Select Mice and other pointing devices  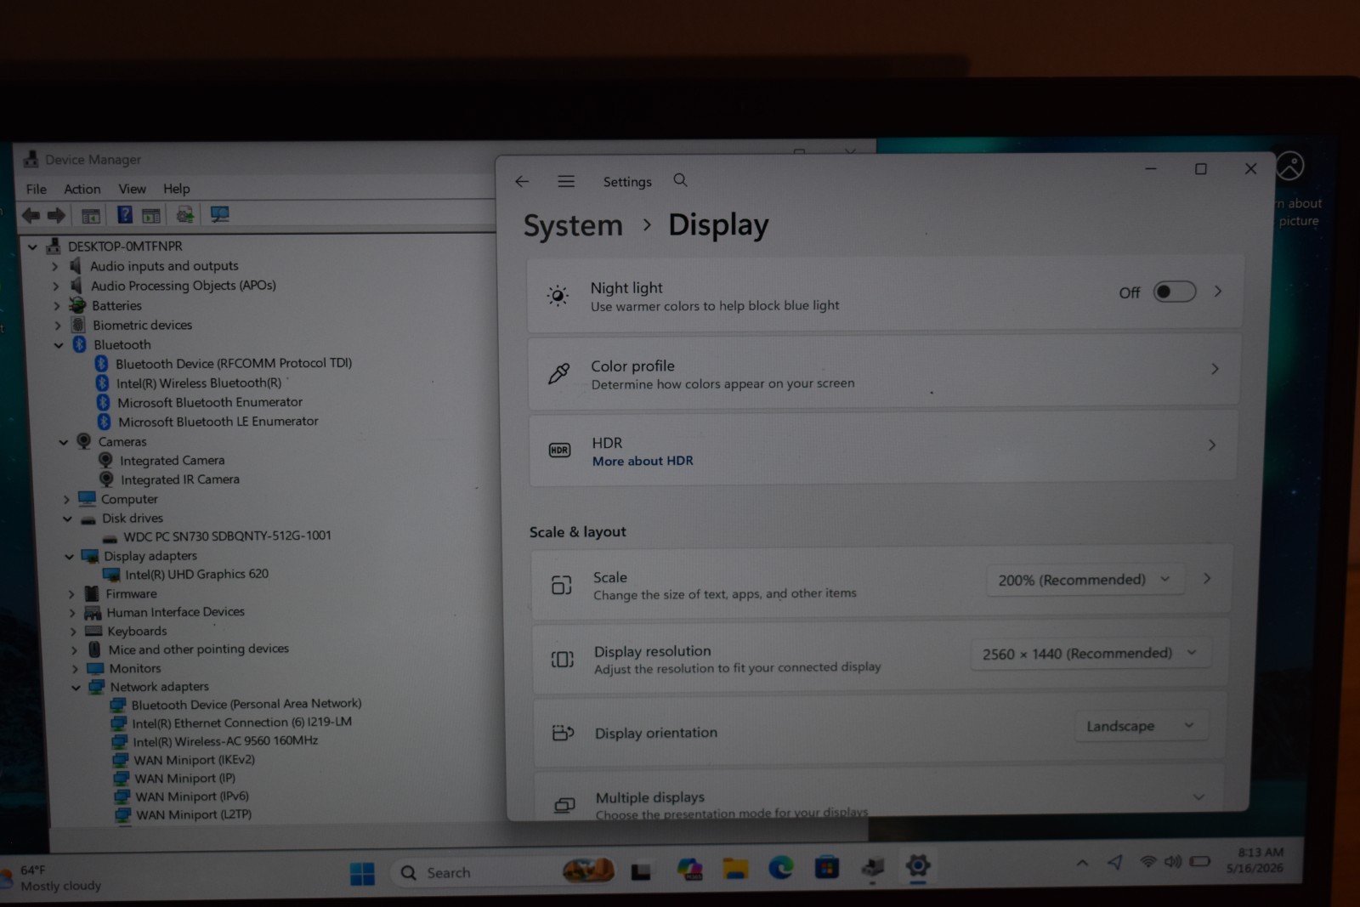199,649
